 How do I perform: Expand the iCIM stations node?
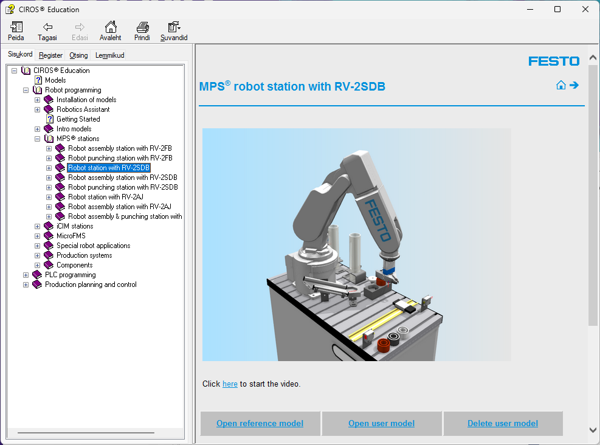38,227
